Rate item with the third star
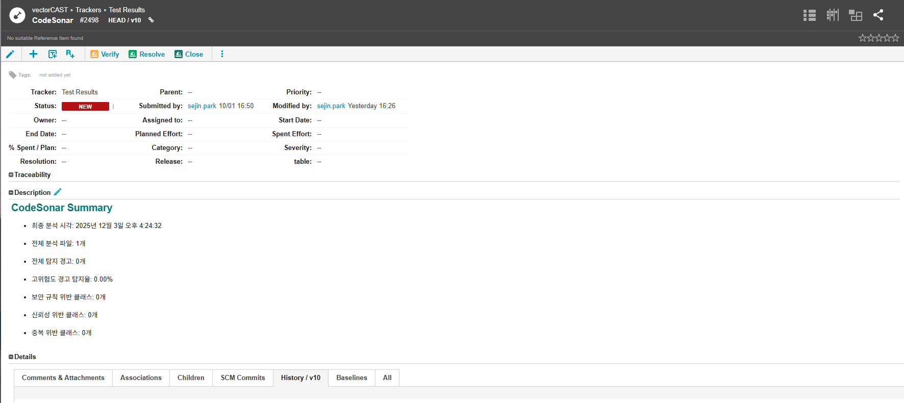904x403 pixels. coord(879,38)
